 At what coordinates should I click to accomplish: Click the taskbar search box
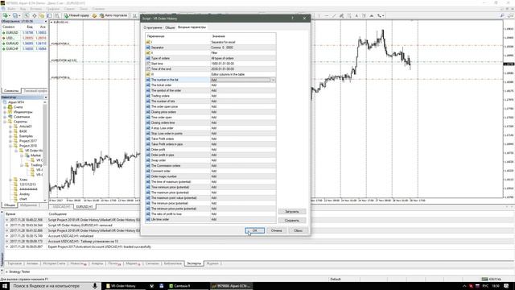click(56, 286)
